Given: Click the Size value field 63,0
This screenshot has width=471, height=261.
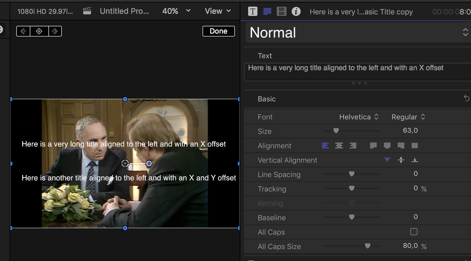Looking at the screenshot, I should pos(410,130).
